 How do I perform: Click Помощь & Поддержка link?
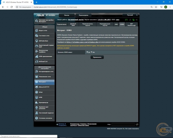[x=62, y=124]
